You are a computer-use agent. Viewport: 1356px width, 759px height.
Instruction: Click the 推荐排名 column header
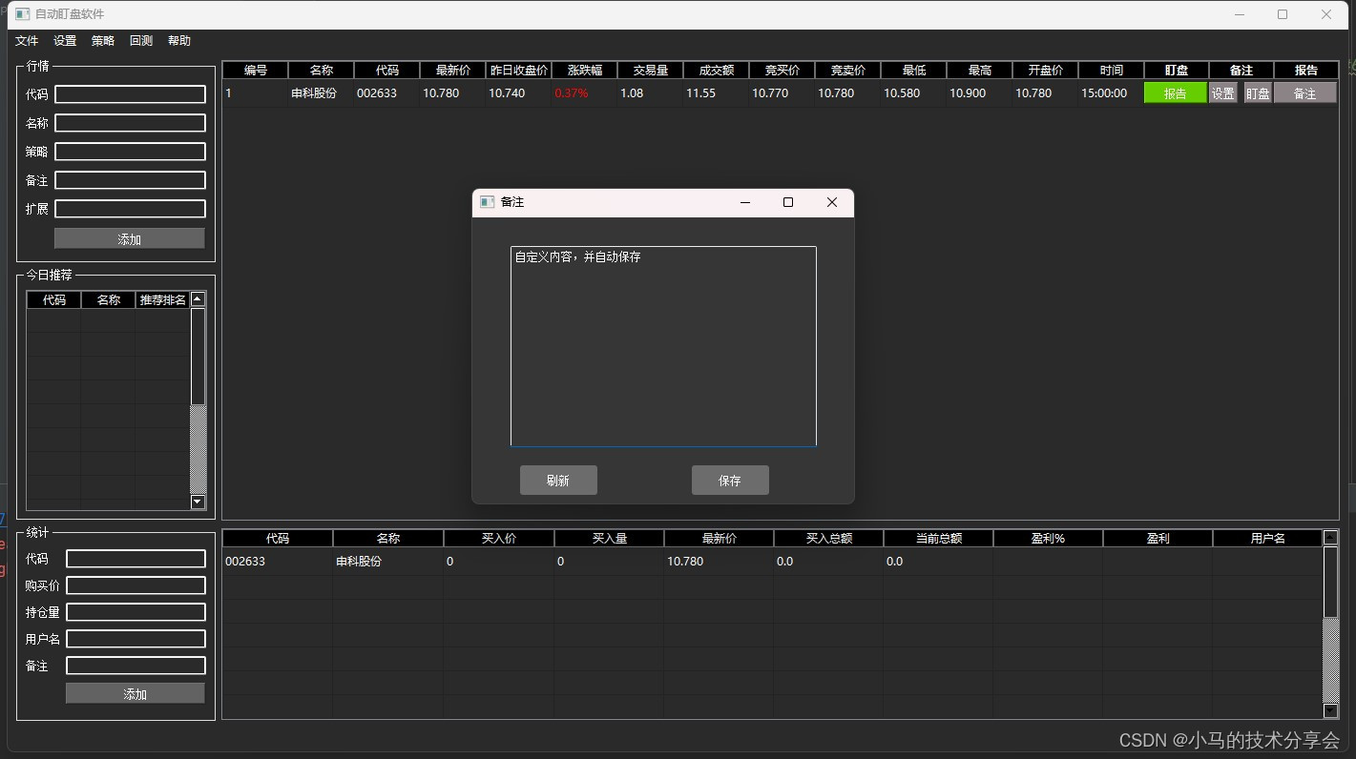coord(163,300)
